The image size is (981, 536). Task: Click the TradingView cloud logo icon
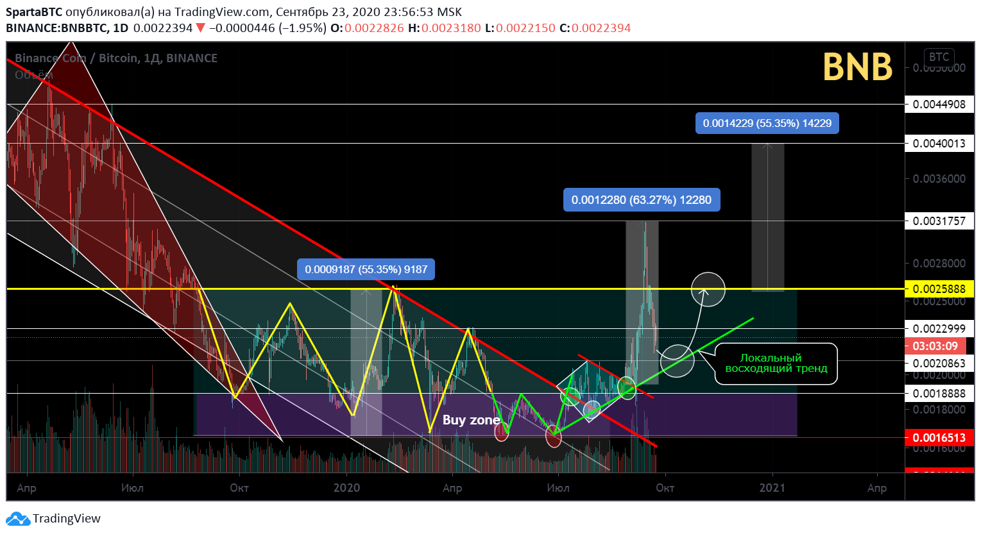coord(18,519)
